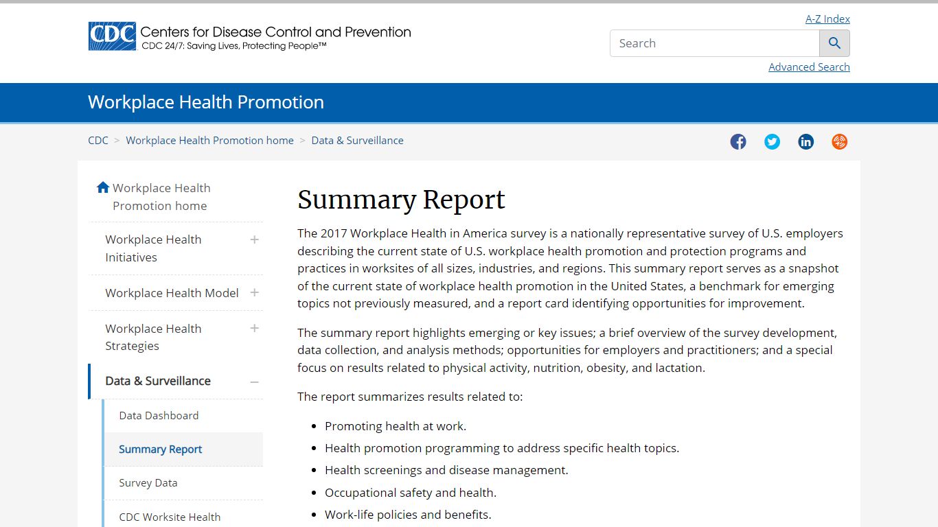Open Workplace Health Strategies sidebar item
938x527 pixels.
(153, 337)
